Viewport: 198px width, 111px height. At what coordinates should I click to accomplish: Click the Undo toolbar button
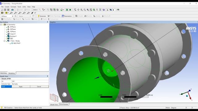(x=20, y=10)
